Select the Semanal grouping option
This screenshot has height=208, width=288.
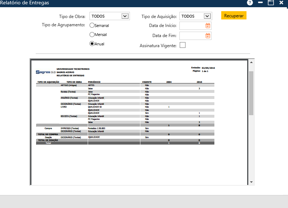click(92, 26)
